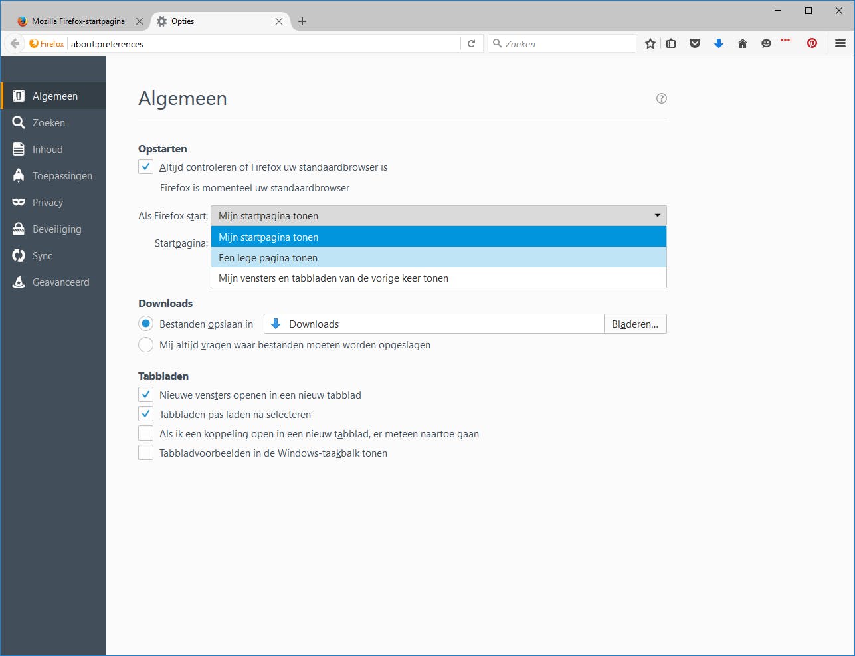This screenshot has height=656, width=855.
Task: Click the about:preferences address bar
Action: (x=264, y=44)
